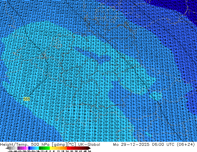Click the dark green -12 legend swatch
The width and height of the screenshot is (197, 152).
(40, 148)
